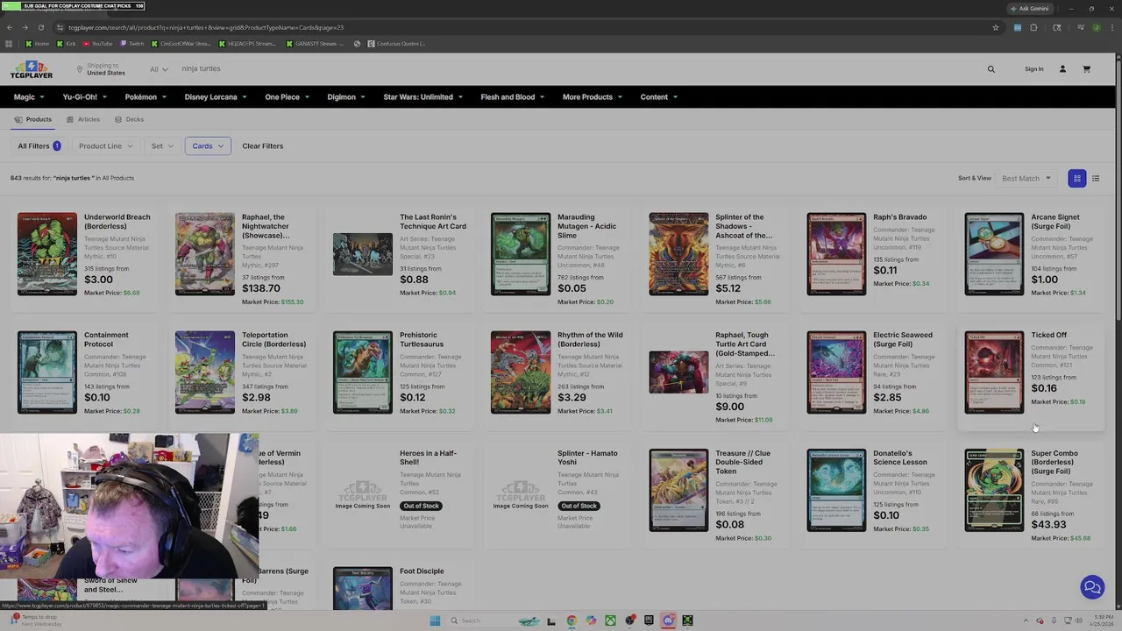Open Underworld Breach card image
Viewport: 1122px width, 631px height.
[47, 254]
